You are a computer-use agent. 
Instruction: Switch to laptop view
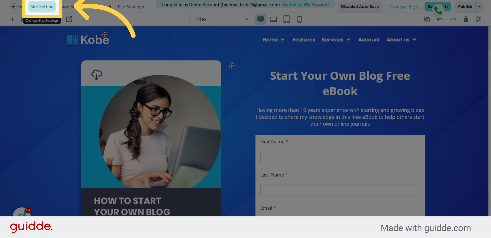pos(274,19)
